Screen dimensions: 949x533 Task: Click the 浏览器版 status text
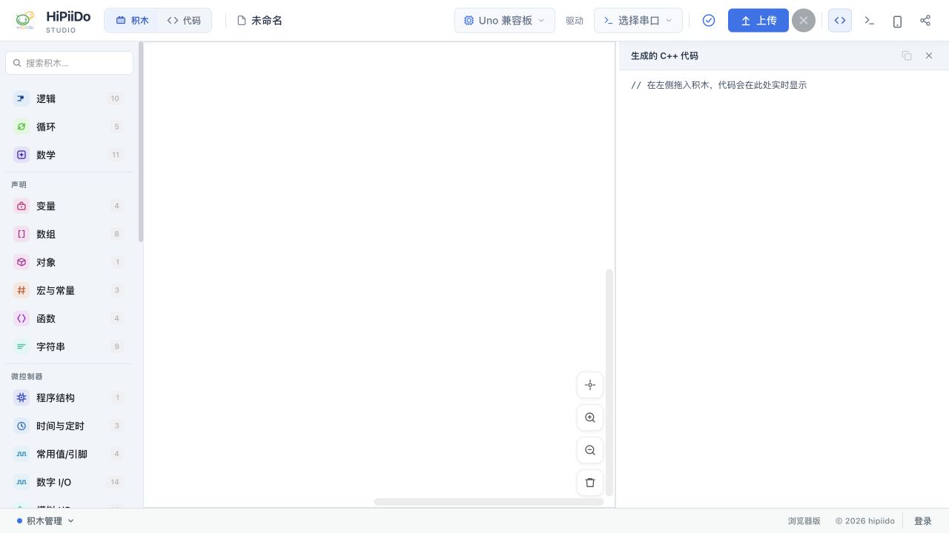pos(804,521)
